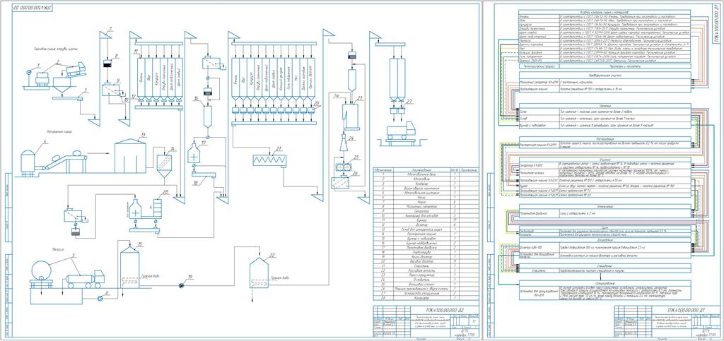Click the hatched hopper symbol numbered 14
This screenshot has height=341, width=724.
(164, 166)
